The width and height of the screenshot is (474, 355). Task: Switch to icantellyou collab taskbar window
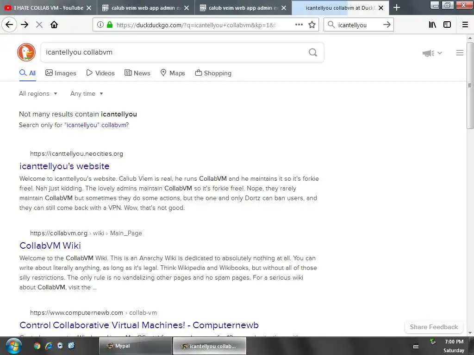[210, 346]
